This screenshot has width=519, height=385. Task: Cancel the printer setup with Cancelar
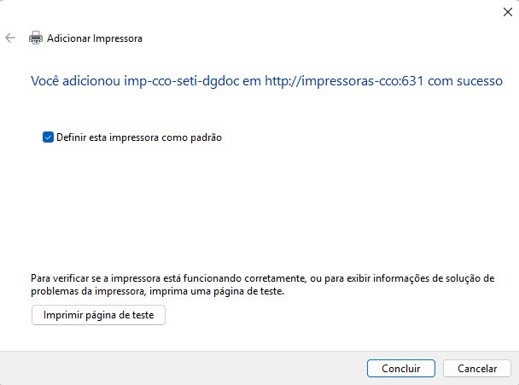click(477, 369)
